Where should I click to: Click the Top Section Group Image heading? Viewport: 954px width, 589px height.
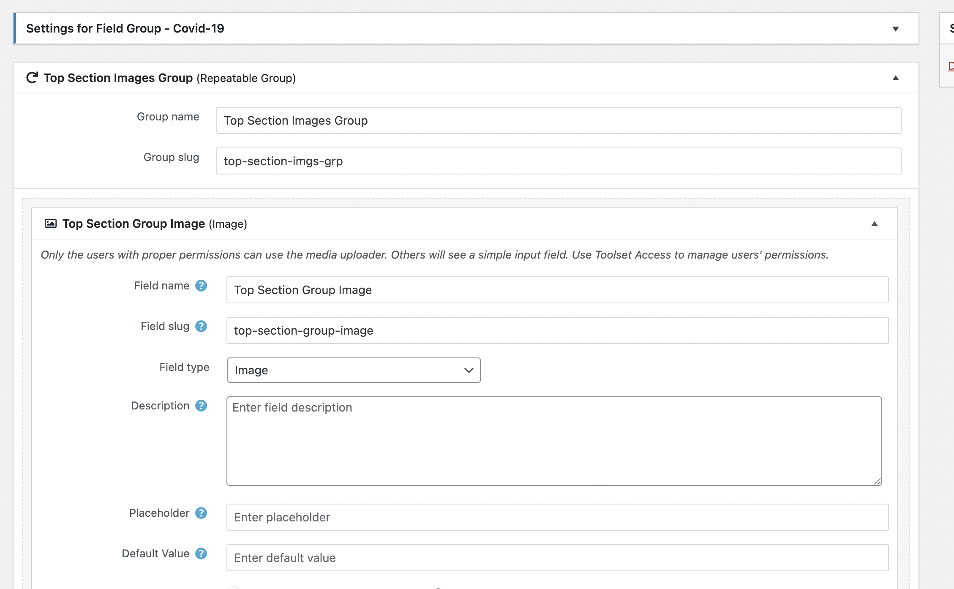pos(134,224)
